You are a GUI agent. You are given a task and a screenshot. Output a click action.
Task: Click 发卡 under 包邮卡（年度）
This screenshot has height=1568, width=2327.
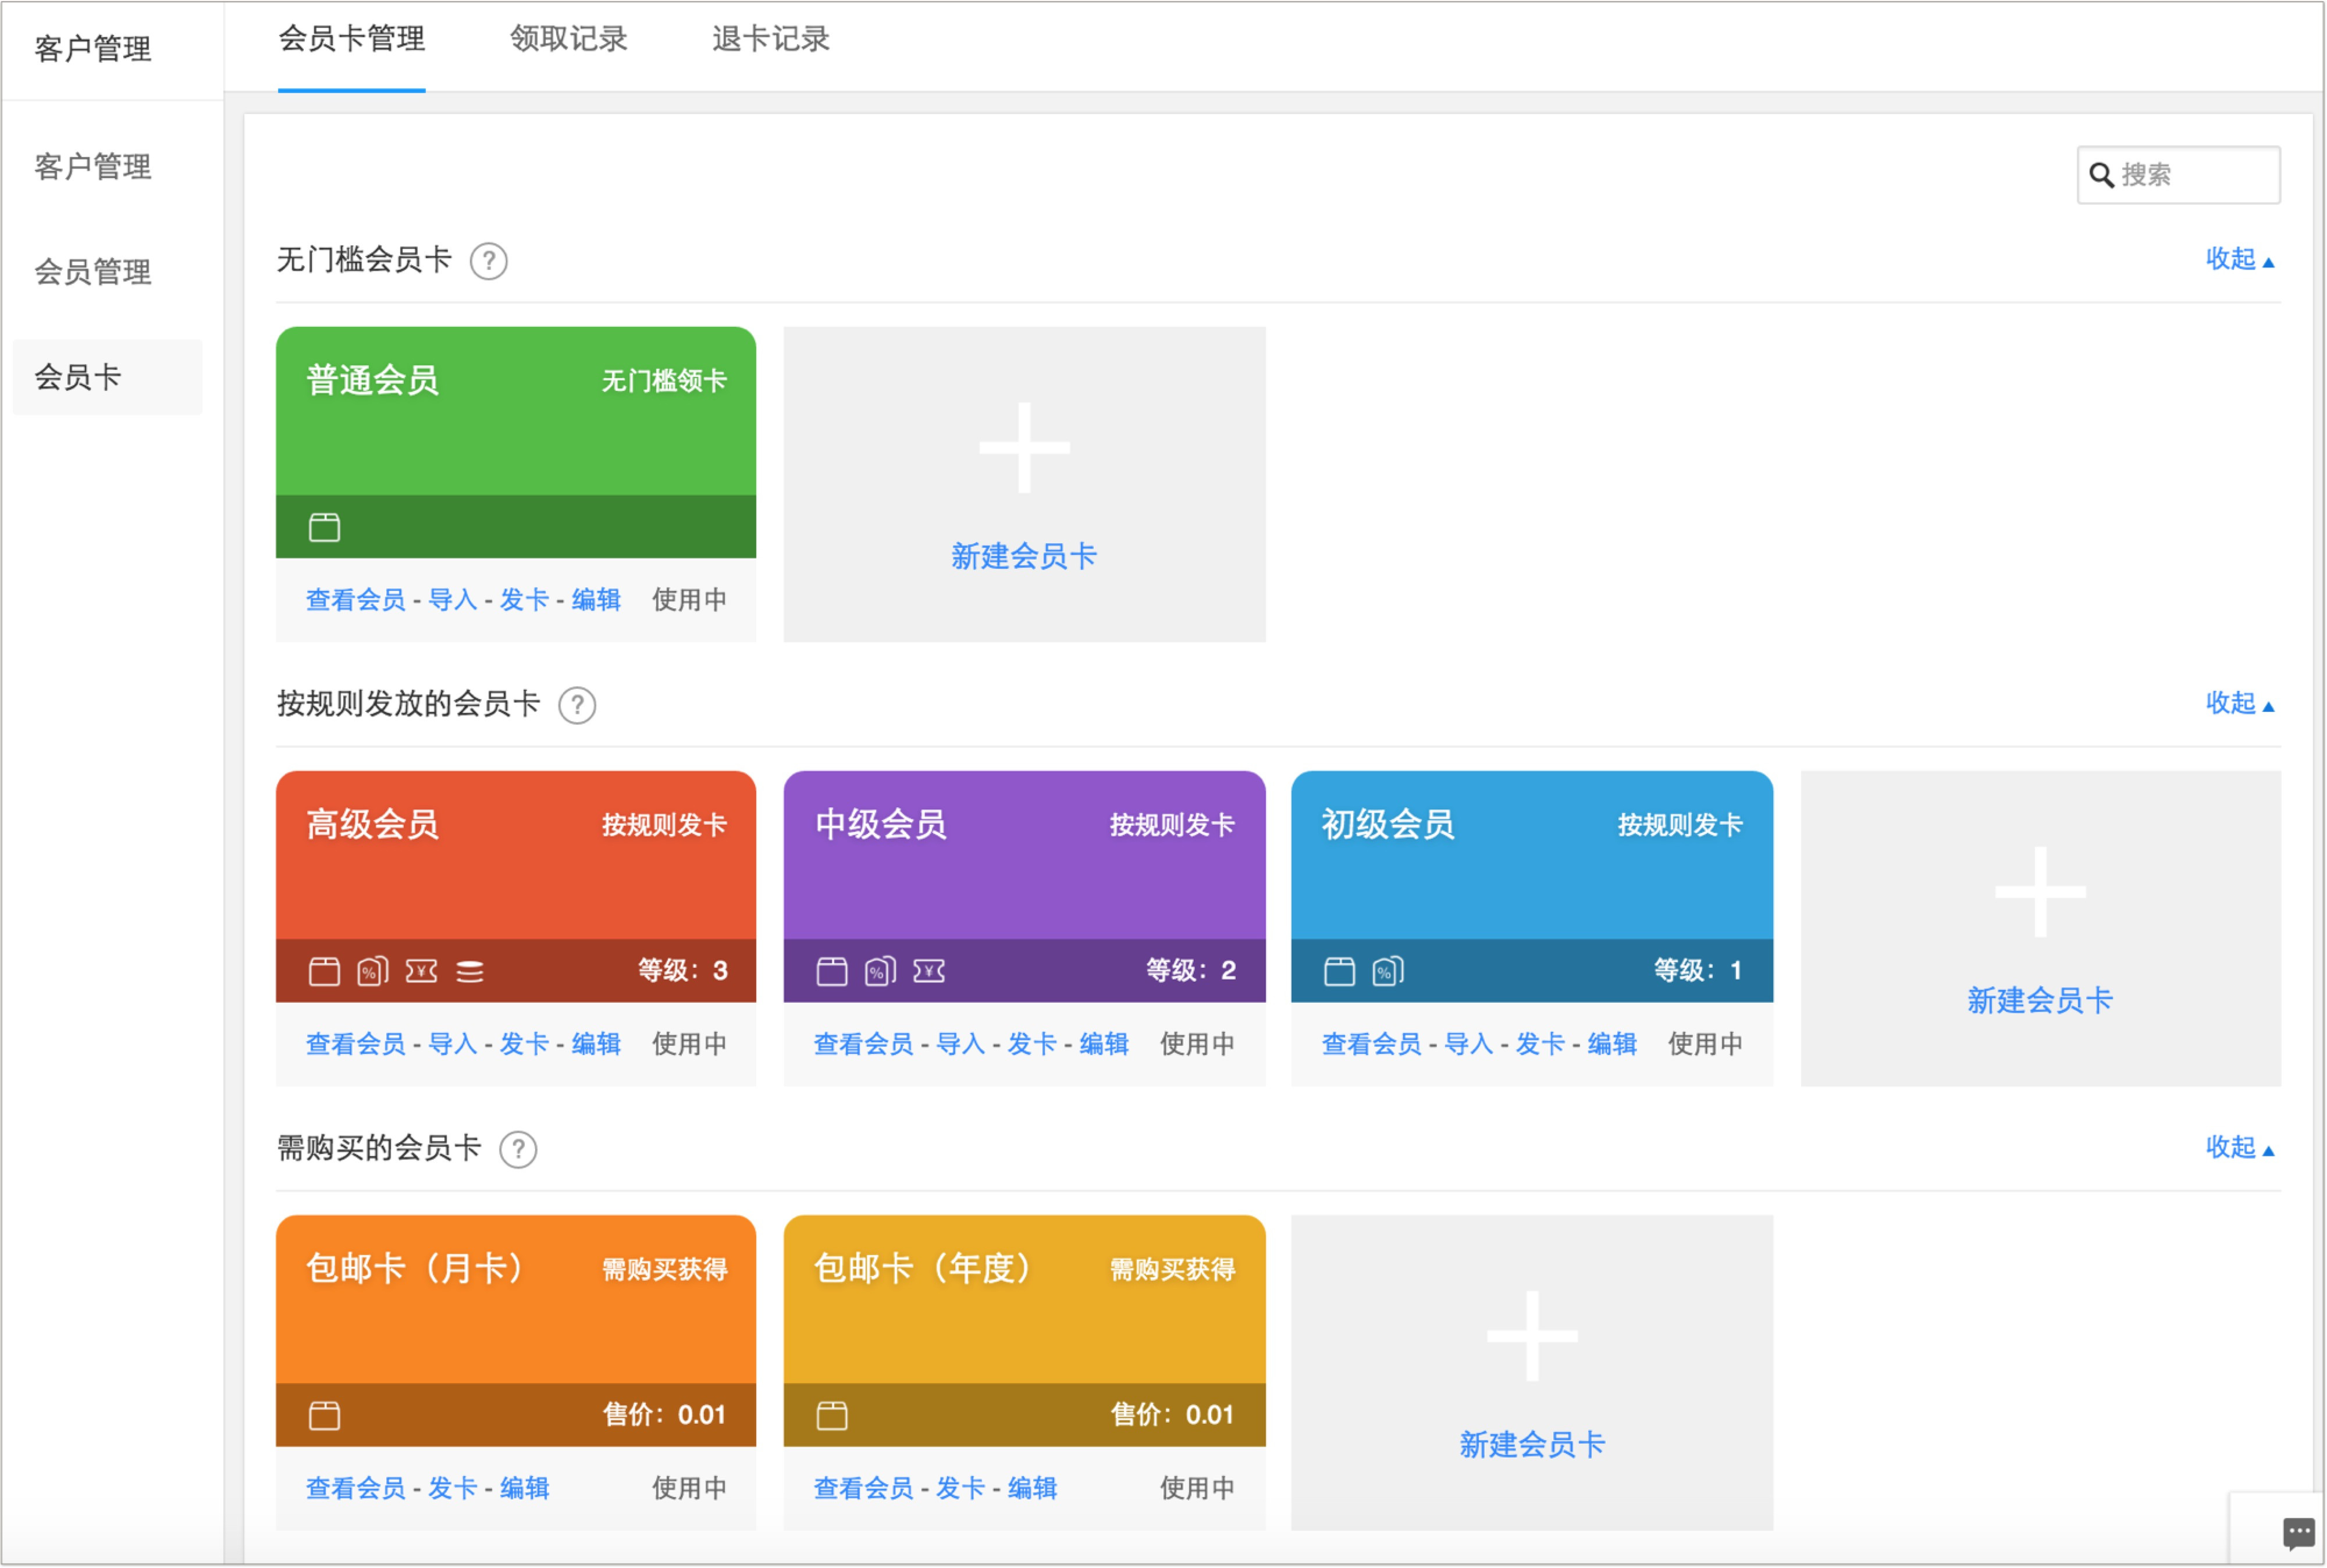(x=961, y=1488)
